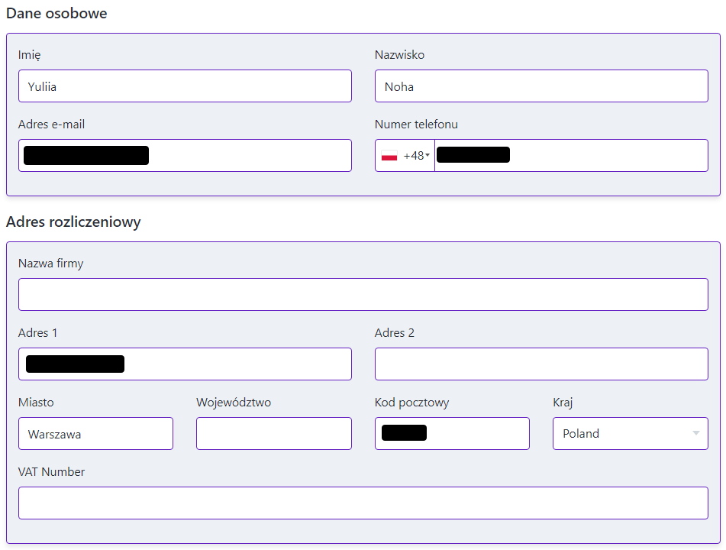Open the +48 country code dropdown arrow

427,156
